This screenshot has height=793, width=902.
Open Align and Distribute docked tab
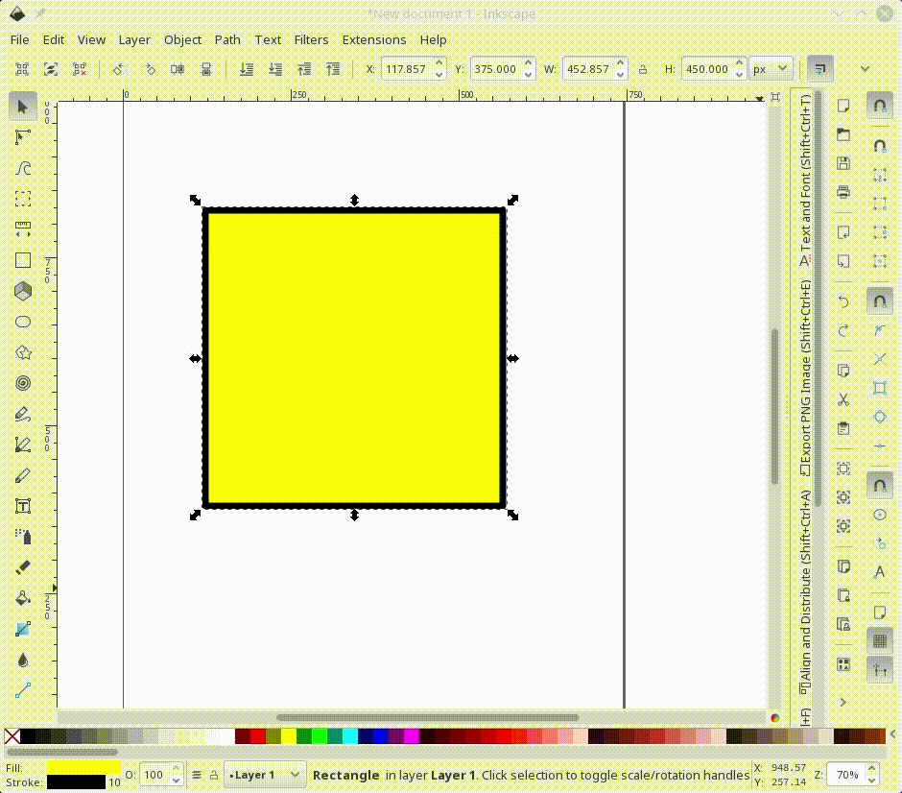[805, 592]
